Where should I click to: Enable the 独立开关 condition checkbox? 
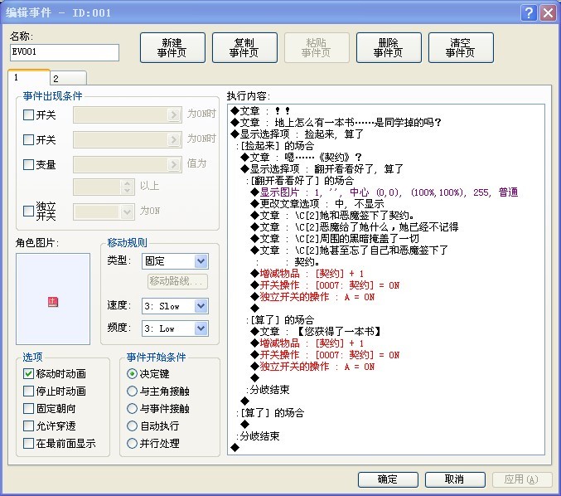click(x=28, y=211)
